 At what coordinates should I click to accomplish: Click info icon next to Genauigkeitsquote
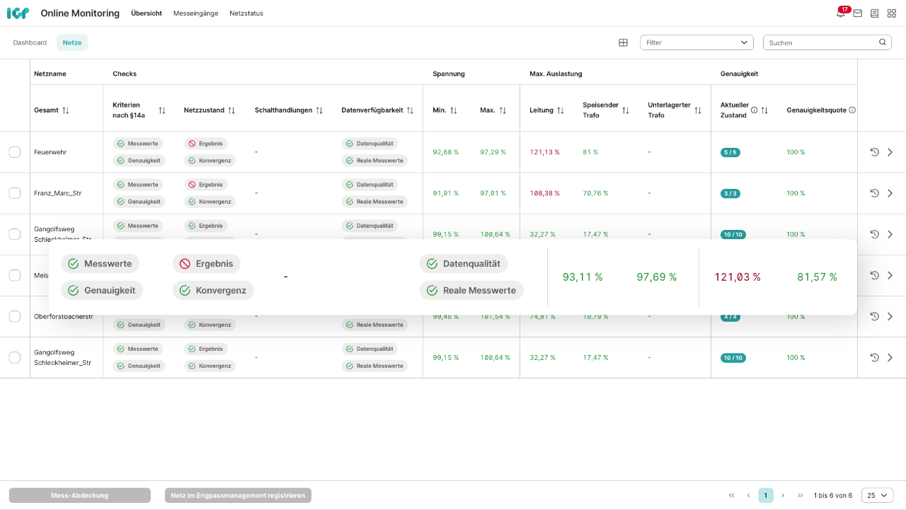[x=852, y=110]
